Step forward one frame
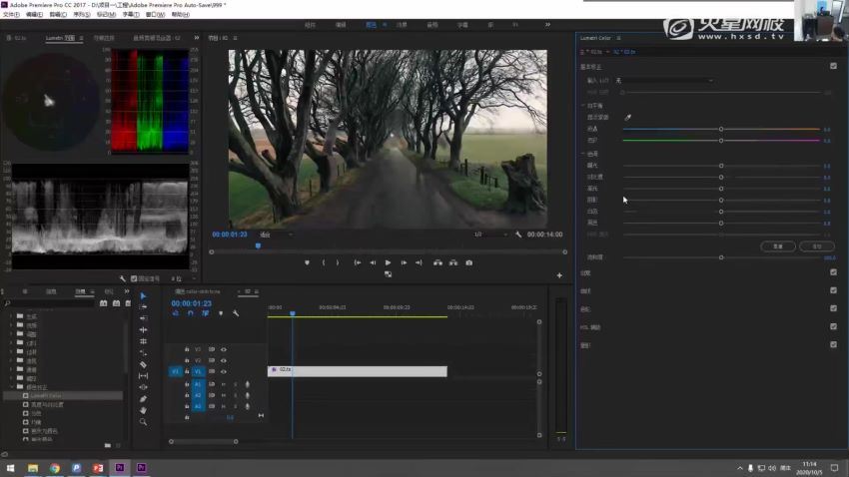This screenshot has height=477, width=849. [404, 262]
